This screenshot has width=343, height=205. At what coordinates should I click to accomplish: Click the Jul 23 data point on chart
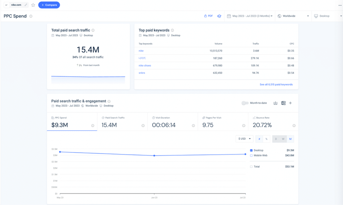click(246, 154)
